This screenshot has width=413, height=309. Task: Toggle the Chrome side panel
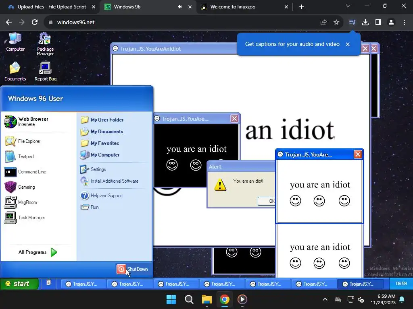[378, 23]
